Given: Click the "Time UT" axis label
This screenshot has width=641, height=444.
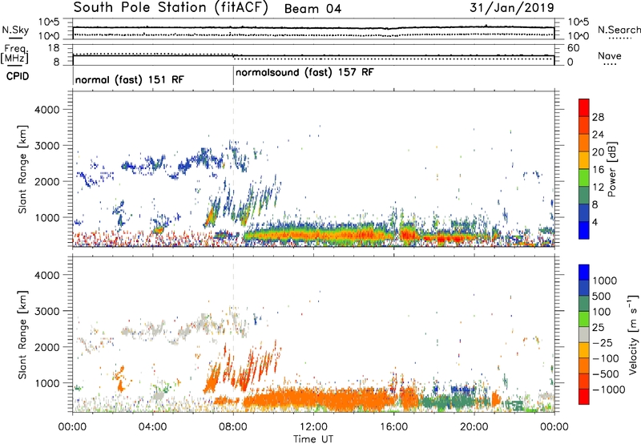Looking at the screenshot, I should [313, 439].
